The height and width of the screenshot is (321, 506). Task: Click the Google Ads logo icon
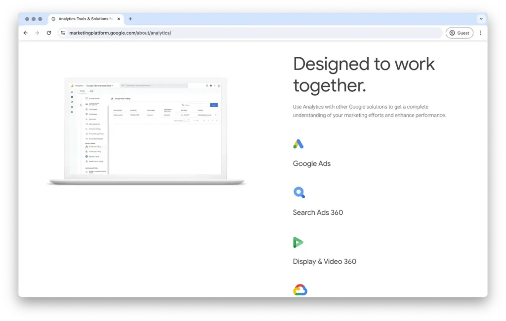coord(298,144)
